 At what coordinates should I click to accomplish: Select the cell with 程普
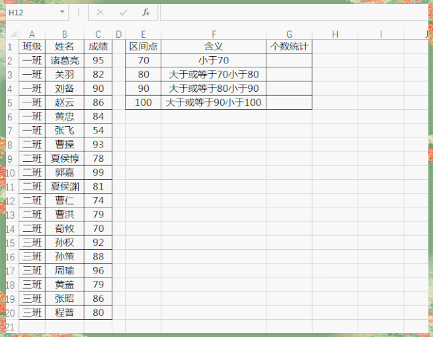[65, 313]
